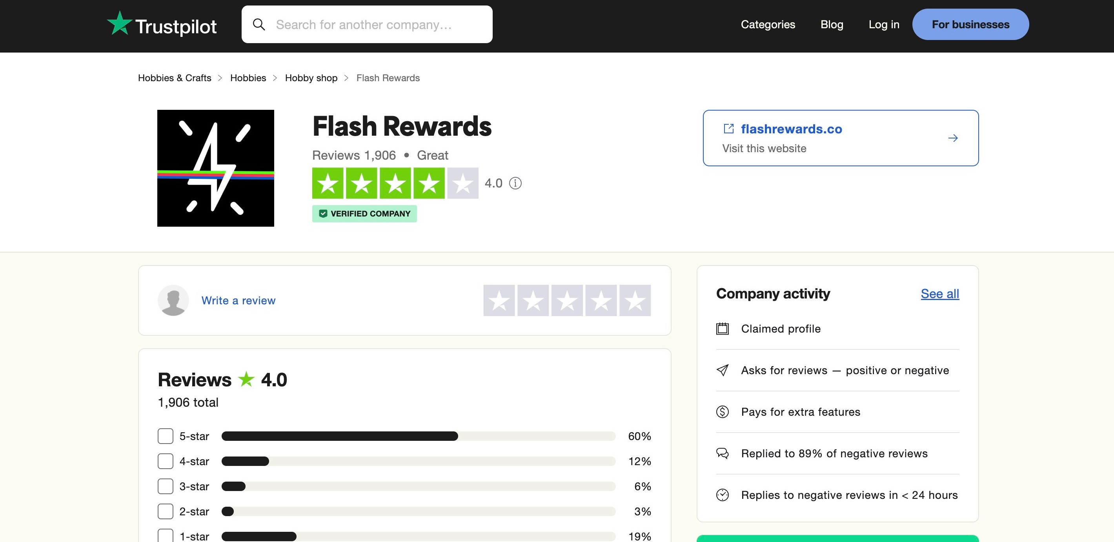This screenshot has height=542, width=1114.
Task: Open the Blog menu item
Action: (832, 25)
